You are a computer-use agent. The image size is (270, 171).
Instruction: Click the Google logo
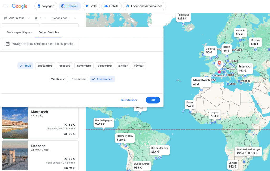pos(20,6)
